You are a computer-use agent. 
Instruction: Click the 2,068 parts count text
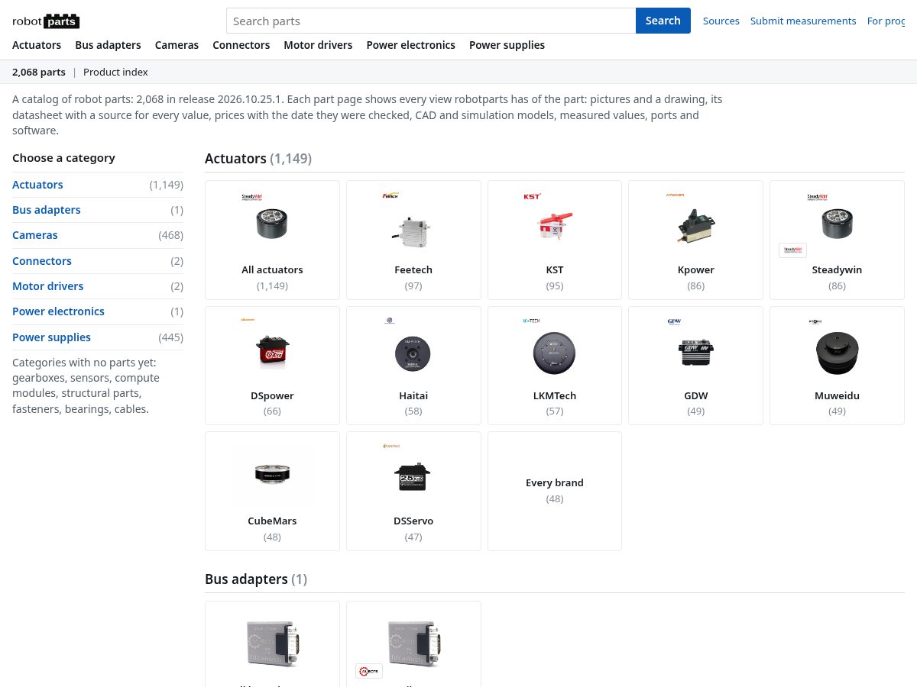pyautogui.click(x=39, y=72)
